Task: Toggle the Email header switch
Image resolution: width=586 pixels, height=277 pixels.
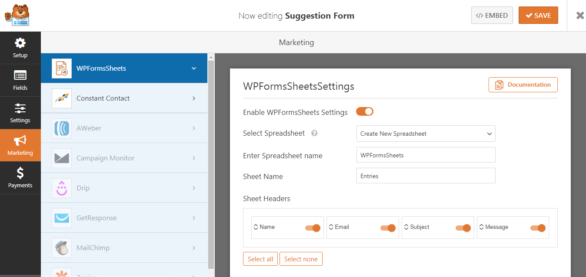Action: [x=388, y=228]
